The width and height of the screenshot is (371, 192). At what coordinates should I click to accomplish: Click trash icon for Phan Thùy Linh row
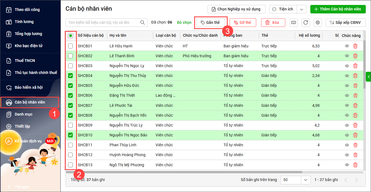click(355, 145)
